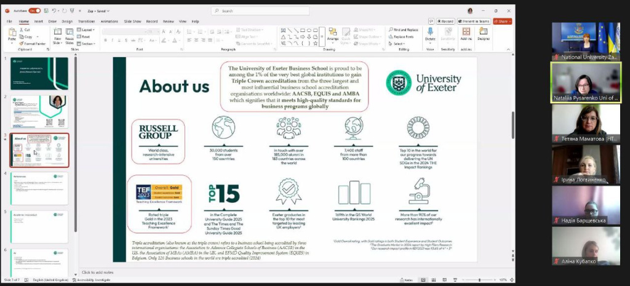Image resolution: width=630 pixels, height=286 pixels.
Task: Start Slide Show from status bar
Action: coord(455,280)
